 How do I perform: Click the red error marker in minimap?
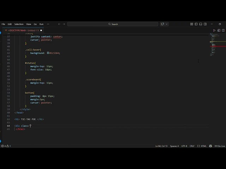click(x=218, y=46)
